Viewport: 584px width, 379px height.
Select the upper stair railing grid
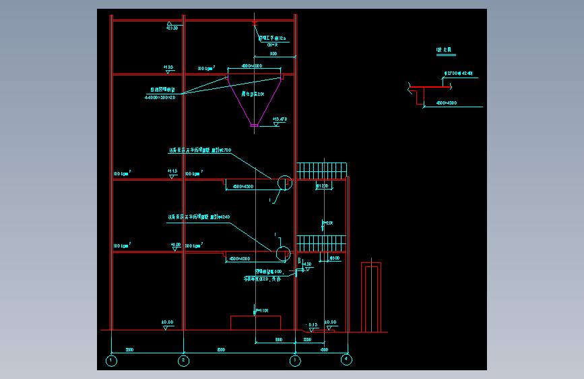click(321, 171)
